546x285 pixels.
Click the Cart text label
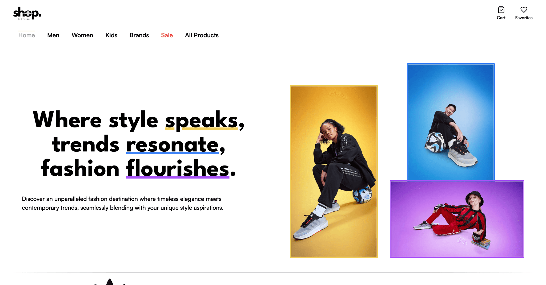point(501,18)
